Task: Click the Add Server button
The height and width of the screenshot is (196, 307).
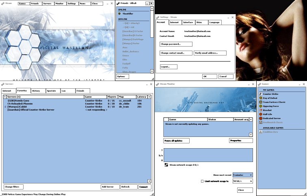Action: (110, 187)
